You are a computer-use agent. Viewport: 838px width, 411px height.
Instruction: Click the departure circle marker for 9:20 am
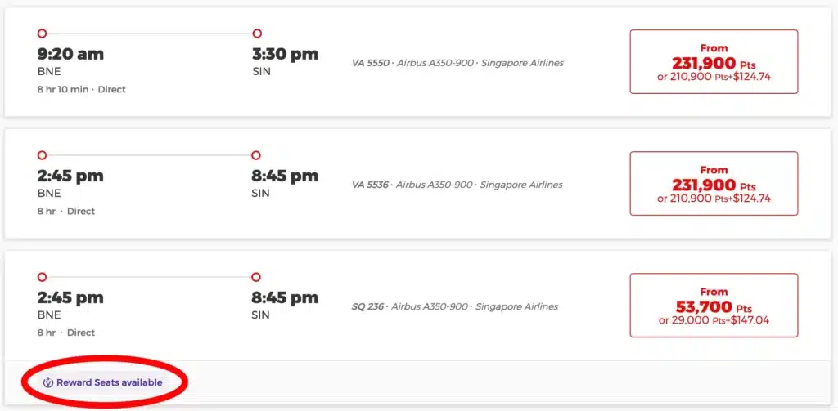click(x=43, y=34)
